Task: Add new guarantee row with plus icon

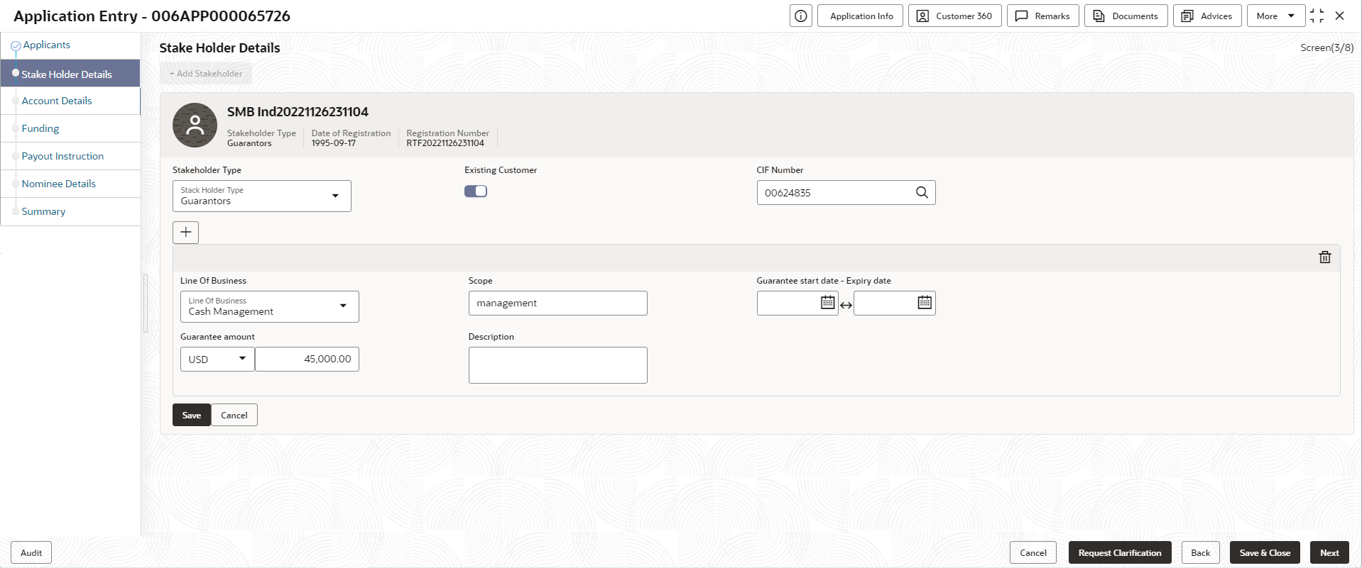Action: click(185, 232)
